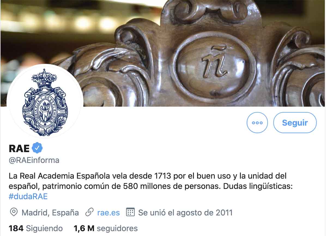Click the carved ñ letter in the banner
This screenshot has width=327, height=236.
214,62
